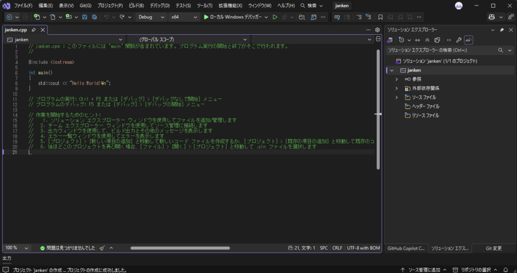This screenshot has height=273, width=517.
Task: Click the comment selected lines icon
Action: pos(359,17)
